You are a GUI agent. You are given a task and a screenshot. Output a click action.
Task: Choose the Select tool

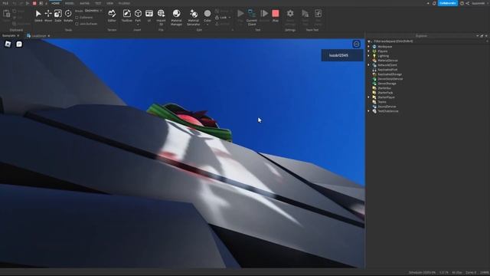tap(38, 15)
